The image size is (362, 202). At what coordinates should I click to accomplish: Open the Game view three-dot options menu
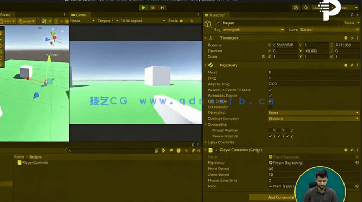(198, 15)
